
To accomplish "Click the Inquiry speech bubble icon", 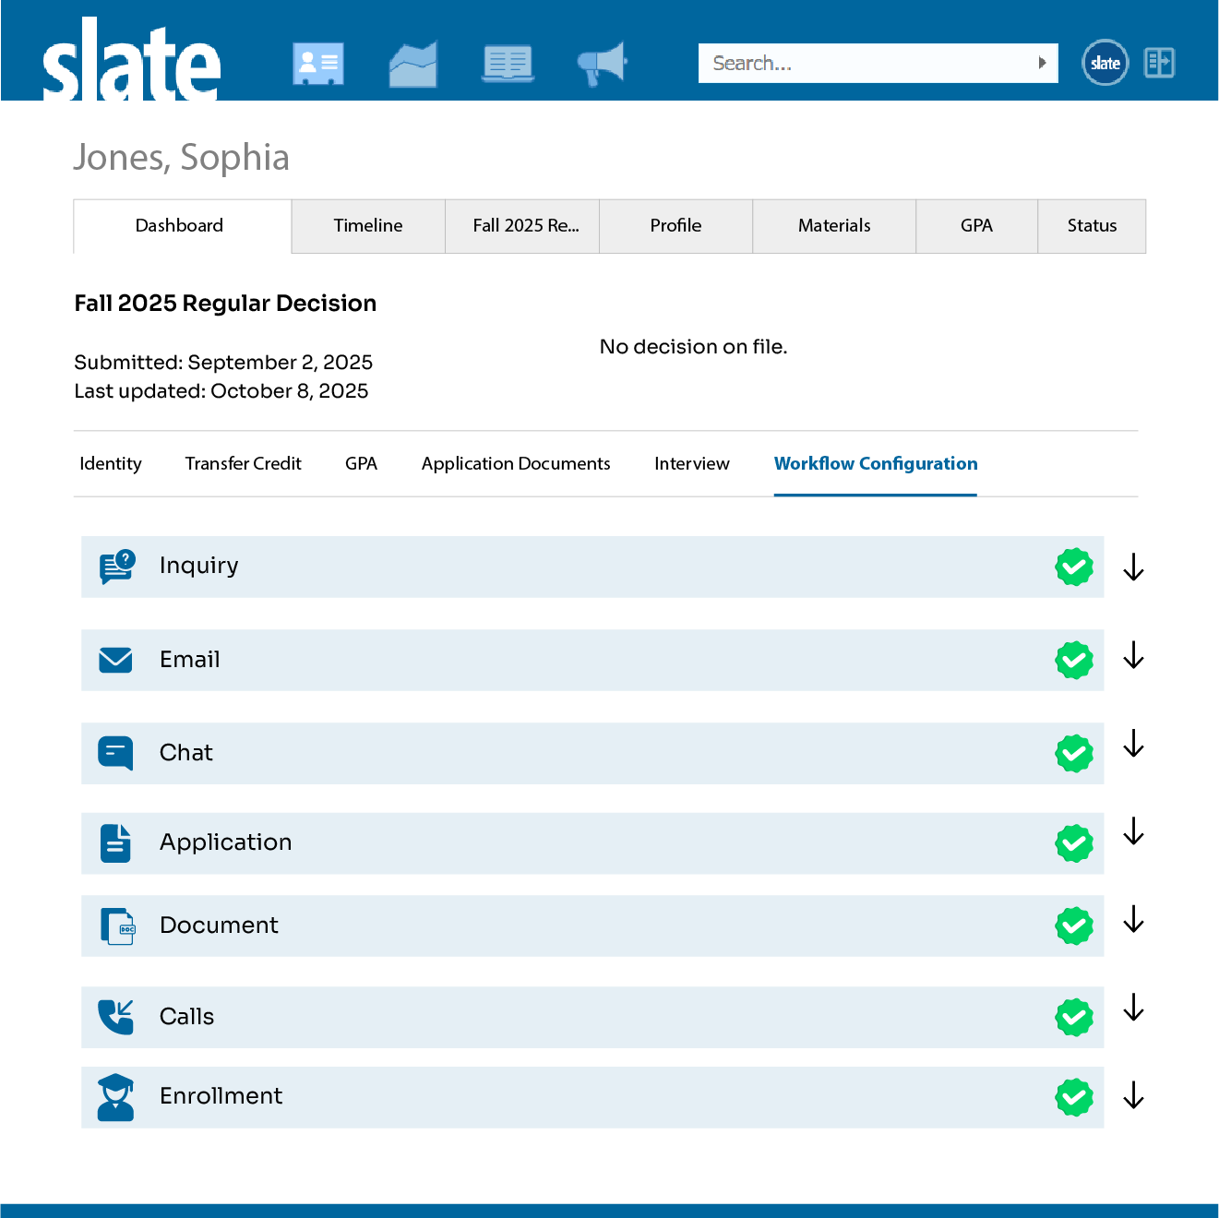I will [x=116, y=567].
